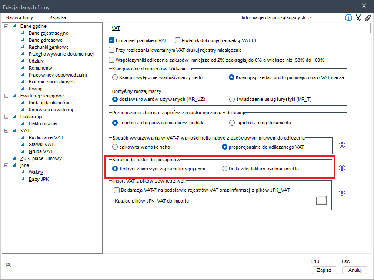Select dostawa towarów używanych (MR_UZ)
This screenshot has width=374, height=280.
(115, 99)
